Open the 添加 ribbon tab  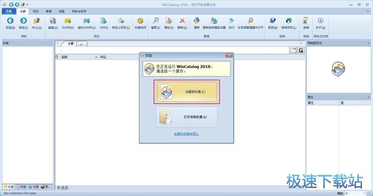click(36, 11)
